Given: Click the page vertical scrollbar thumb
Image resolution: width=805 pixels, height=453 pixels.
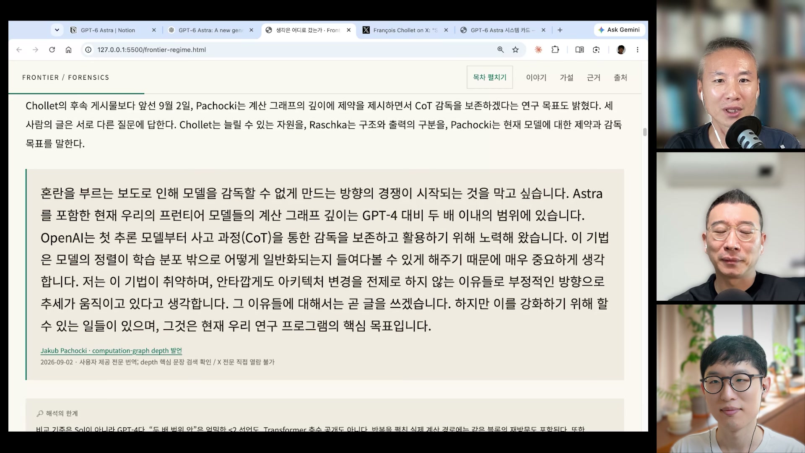Looking at the screenshot, I should 645,132.
